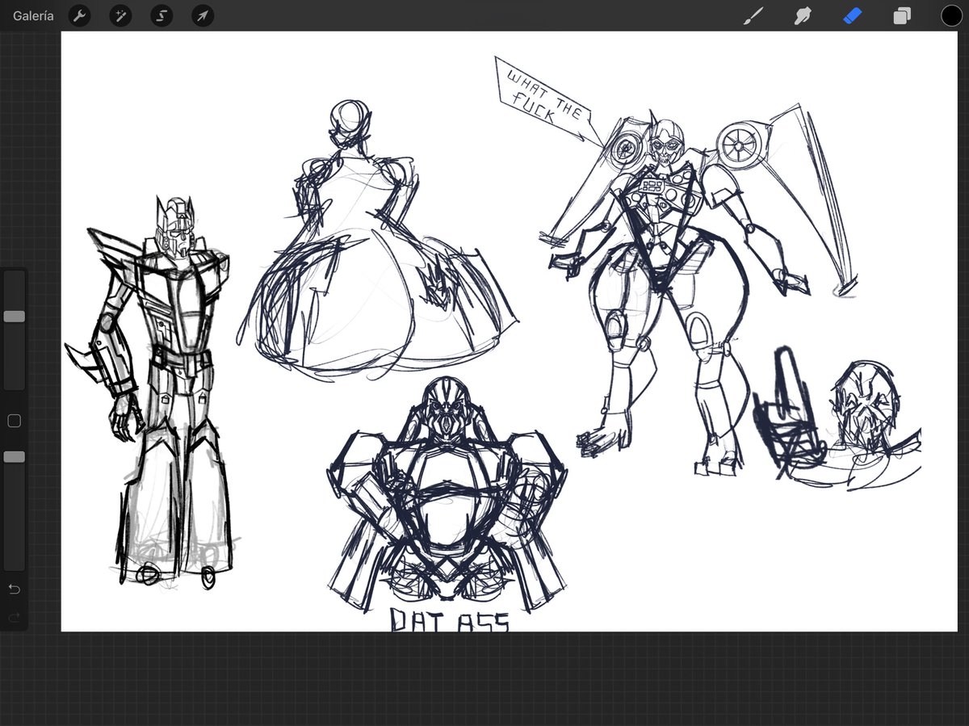This screenshot has height=726, width=969.
Task: Select the Smudge tool
Action: pyautogui.click(x=803, y=15)
